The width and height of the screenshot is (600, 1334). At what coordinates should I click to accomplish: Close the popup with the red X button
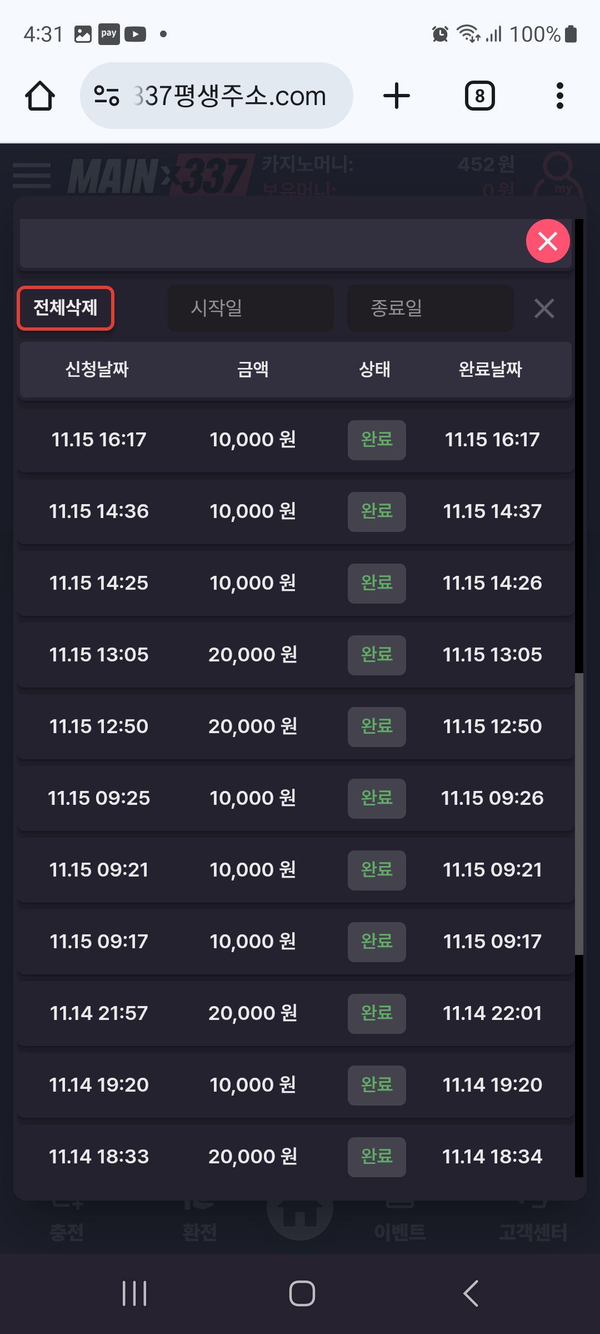tap(548, 241)
